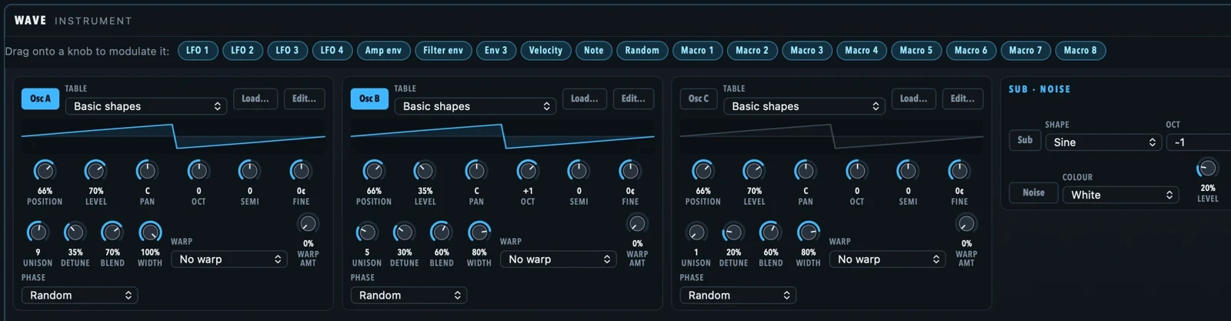
Task: Click the Osc A Unison knob
Action: (38, 232)
